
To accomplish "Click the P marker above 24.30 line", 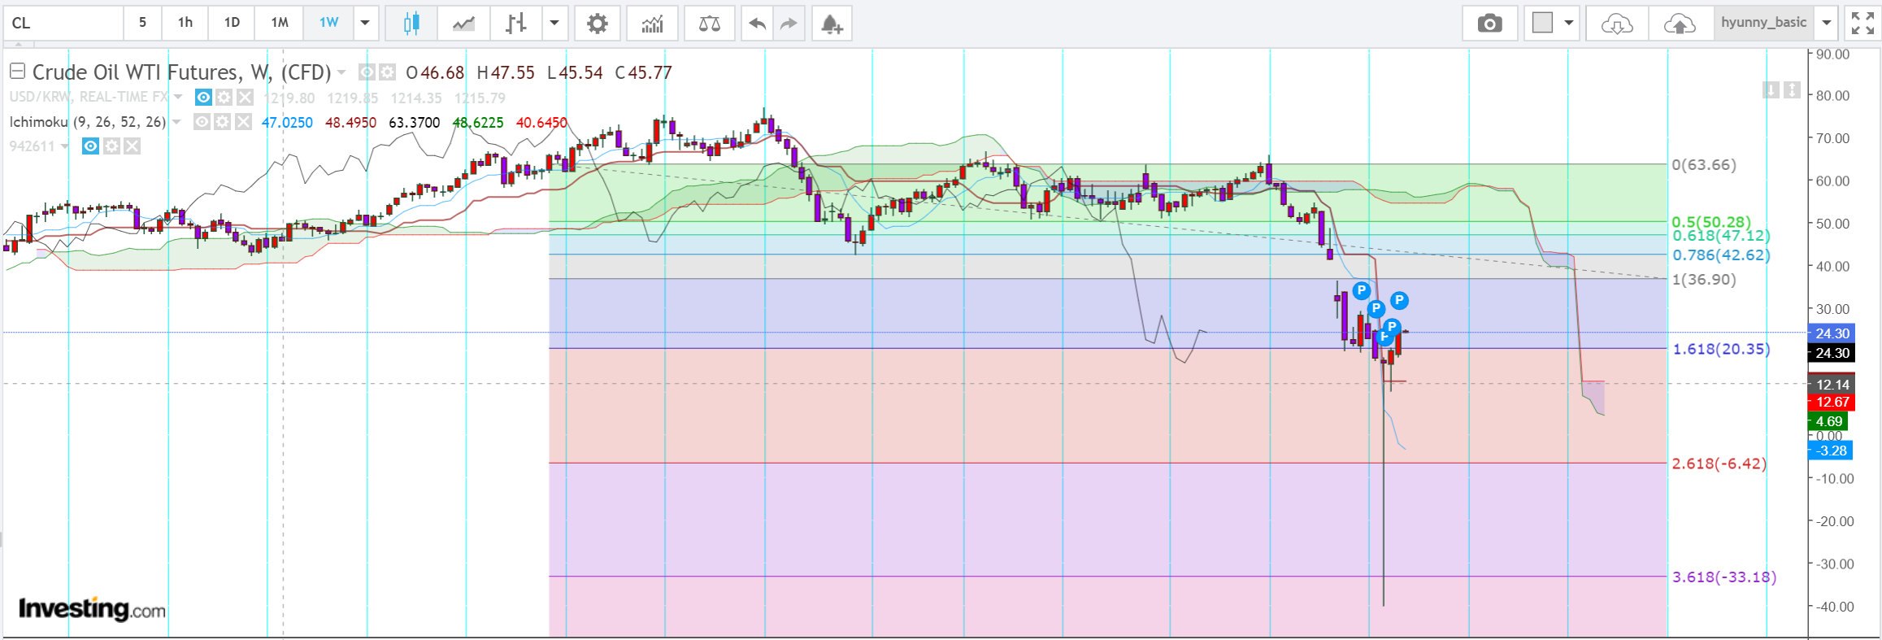I will click(x=1392, y=327).
